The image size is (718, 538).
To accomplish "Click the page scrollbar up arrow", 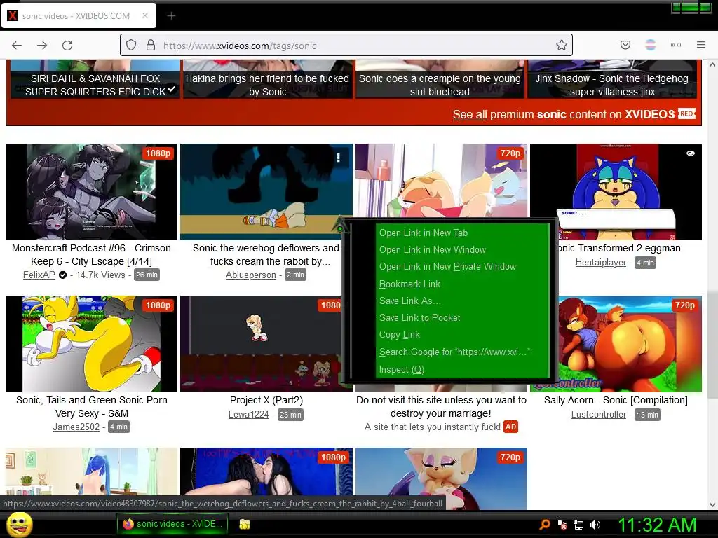I will point(712,65).
